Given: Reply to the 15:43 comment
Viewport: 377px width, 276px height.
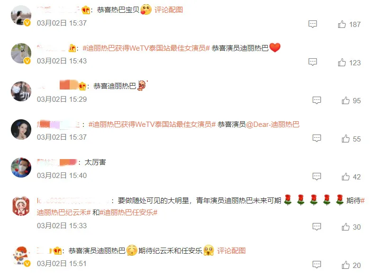Looking at the screenshot, I should [x=313, y=62].
